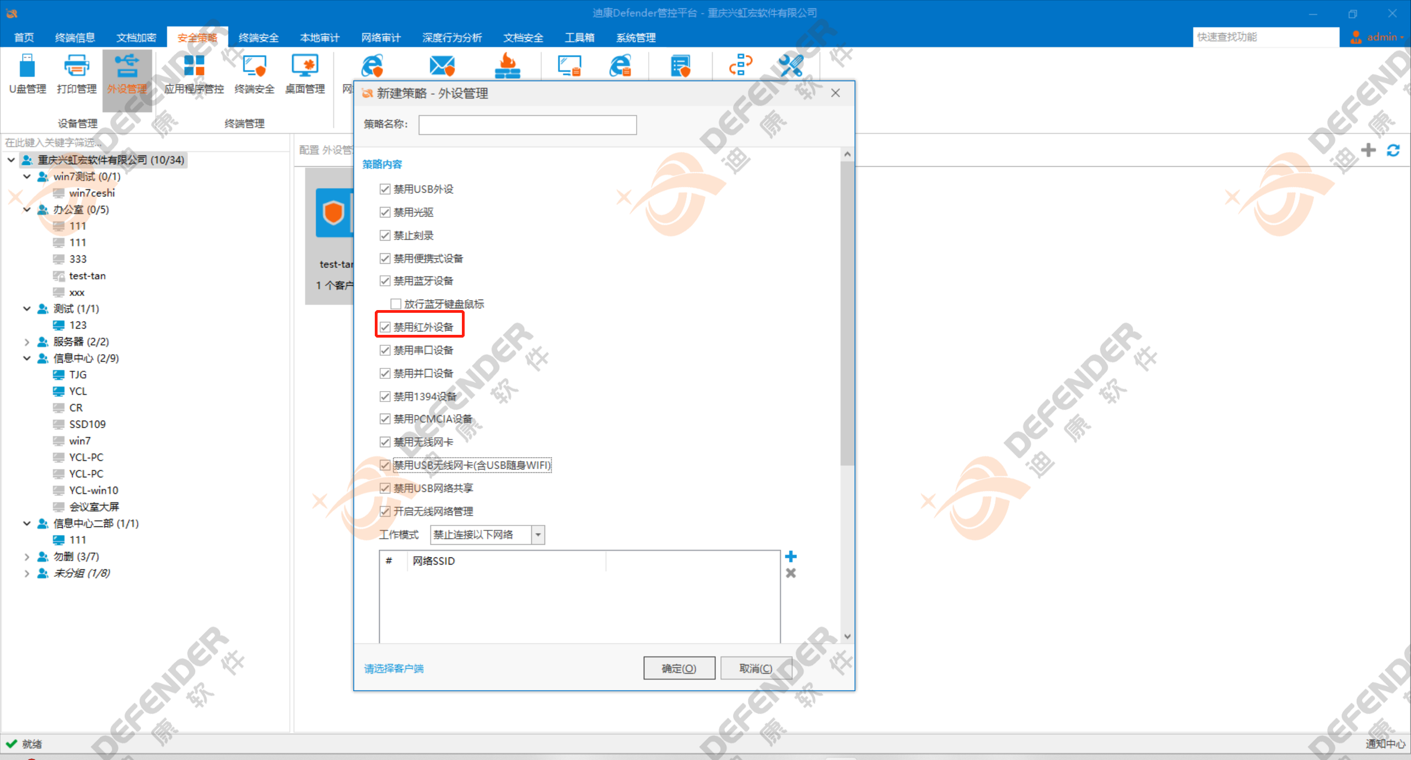1411x760 pixels.
Task: Click 请选择客户端 link
Action: (394, 669)
